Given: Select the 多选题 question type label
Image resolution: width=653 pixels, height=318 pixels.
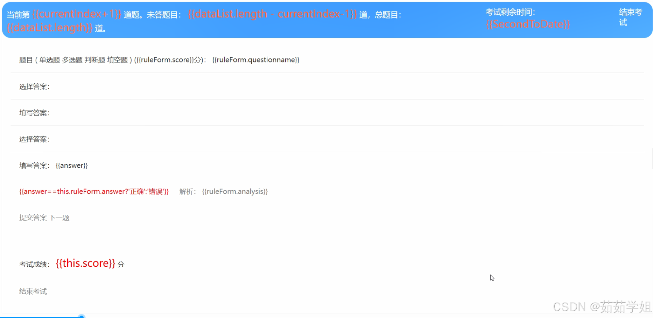Looking at the screenshot, I should point(72,60).
